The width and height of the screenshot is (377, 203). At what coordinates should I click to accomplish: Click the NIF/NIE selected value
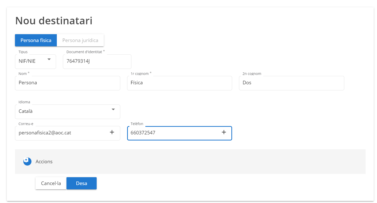pos(27,61)
